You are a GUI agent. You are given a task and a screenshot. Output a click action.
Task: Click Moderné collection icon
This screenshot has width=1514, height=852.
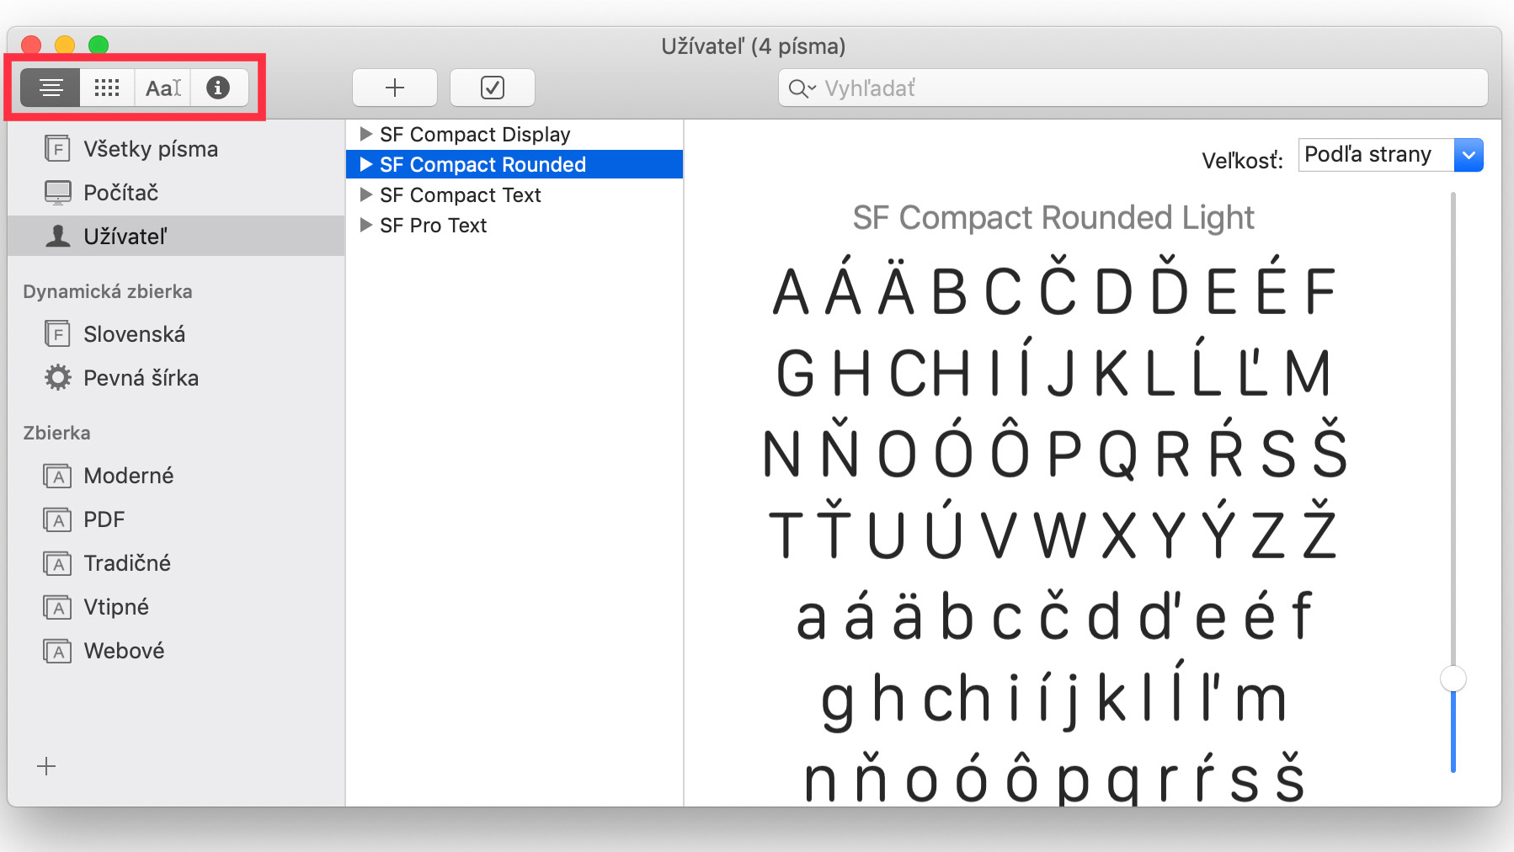tap(57, 477)
